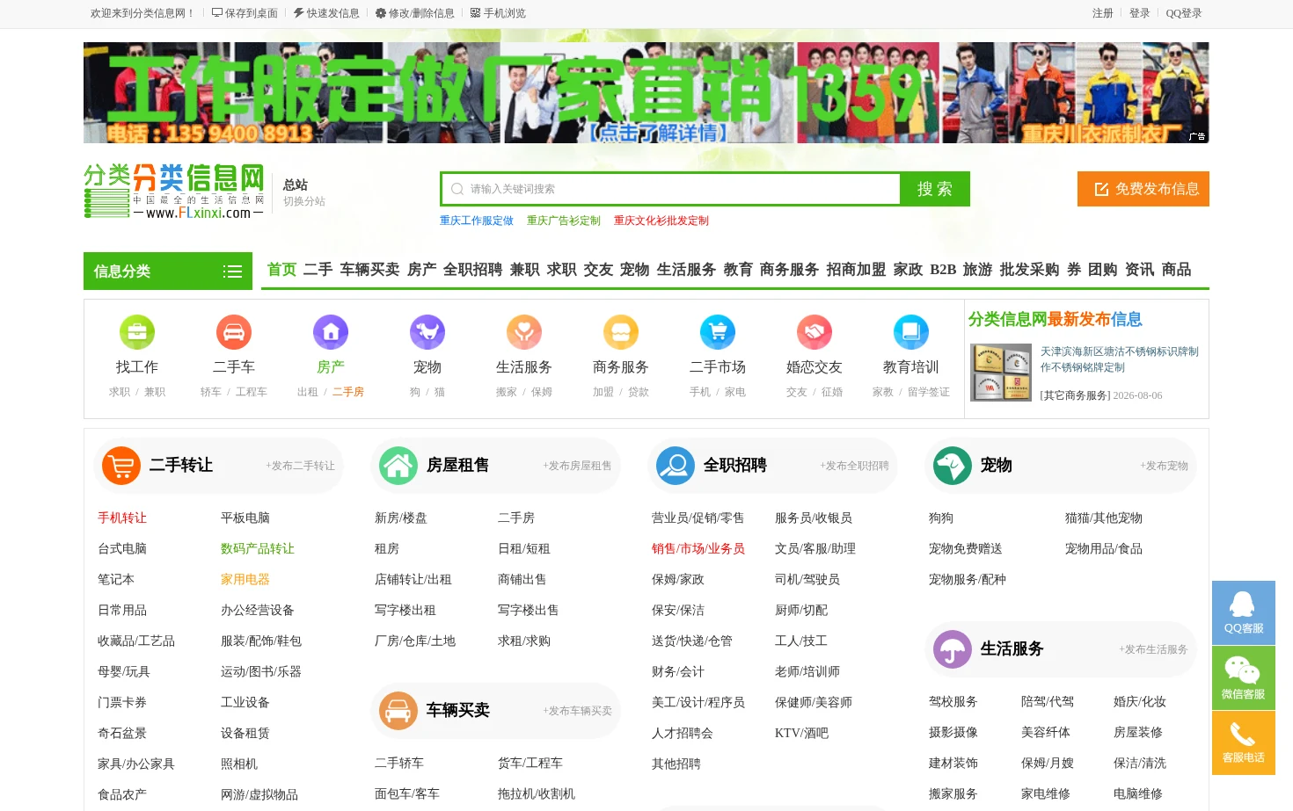This screenshot has width=1293, height=811.
Task: Click the 二手转让 orange cart icon
Action: coord(121,465)
